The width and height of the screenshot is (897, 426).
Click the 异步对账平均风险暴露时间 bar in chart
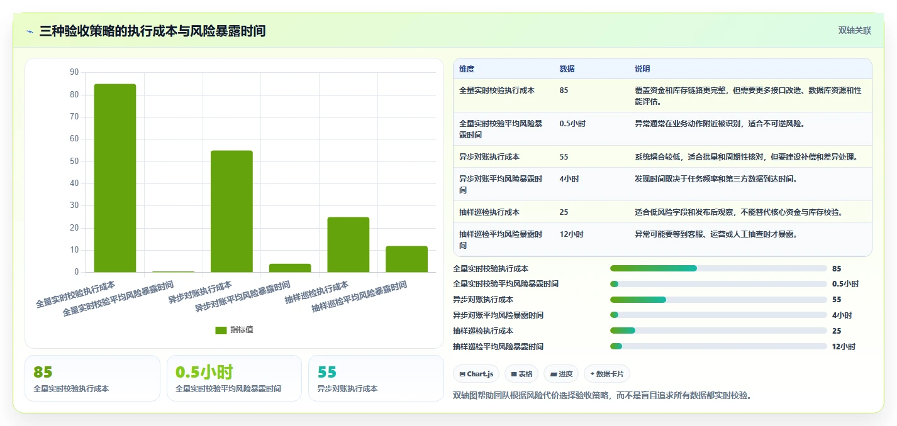[290, 268]
